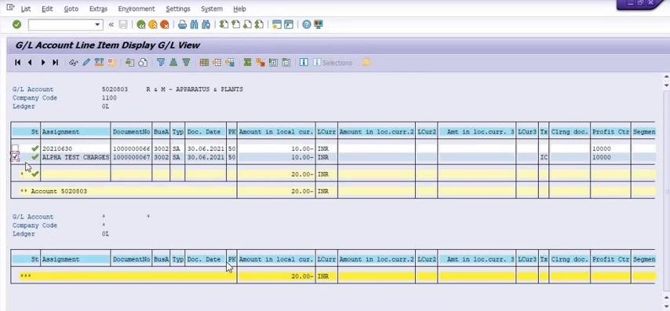Screen dimensions: 670x311
Task: Open the List menu
Action: pyautogui.click(x=26, y=9)
